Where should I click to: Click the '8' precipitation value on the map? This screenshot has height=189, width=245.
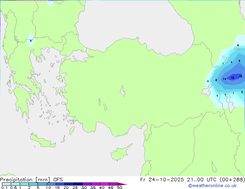[239, 61]
